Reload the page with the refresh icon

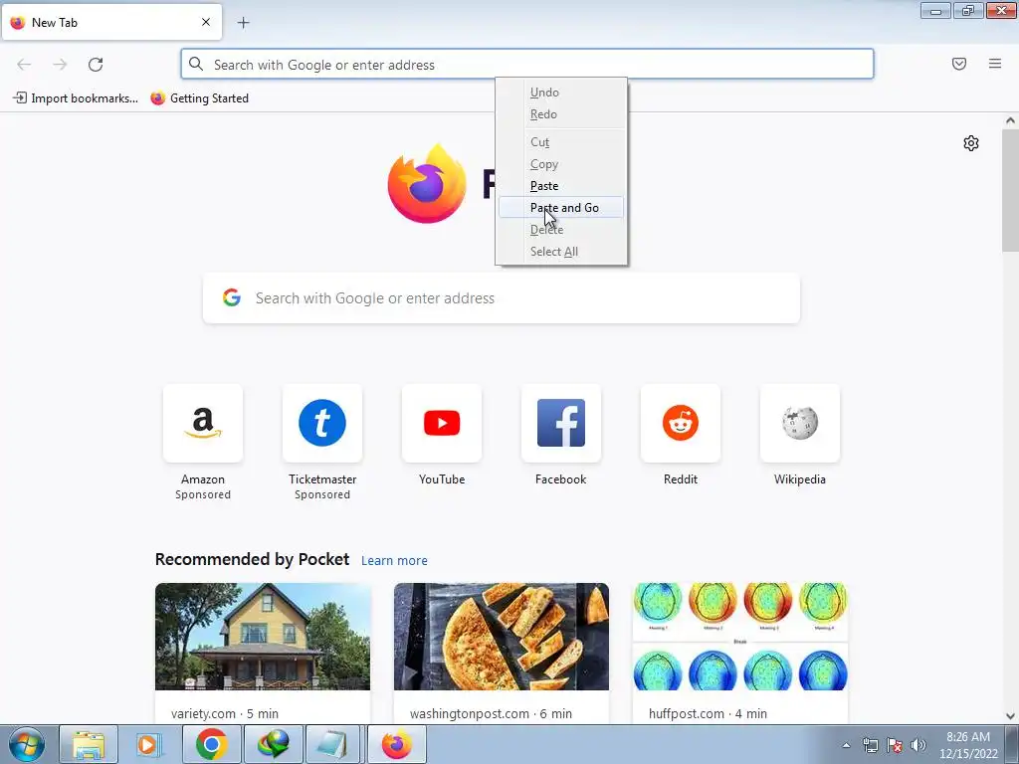(x=96, y=65)
